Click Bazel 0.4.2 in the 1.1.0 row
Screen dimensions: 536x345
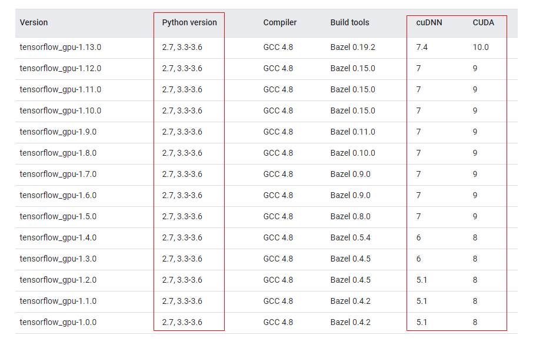(351, 302)
